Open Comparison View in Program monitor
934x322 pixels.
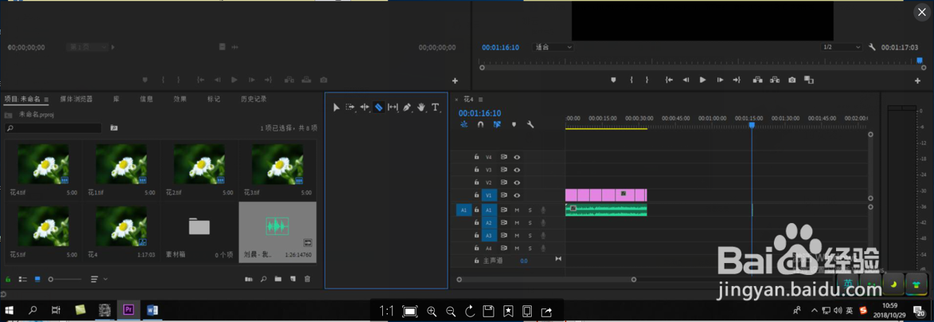[x=808, y=80]
